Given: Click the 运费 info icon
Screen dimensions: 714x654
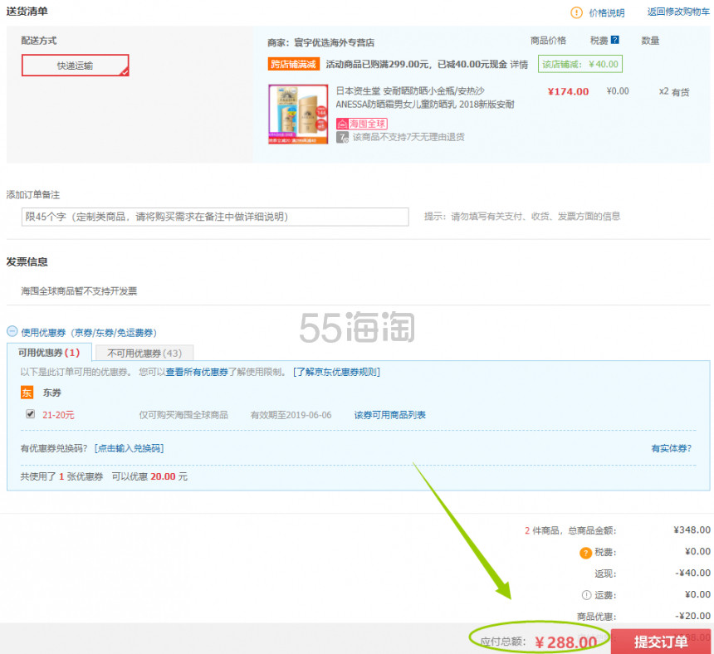Looking at the screenshot, I should pos(586,595).
